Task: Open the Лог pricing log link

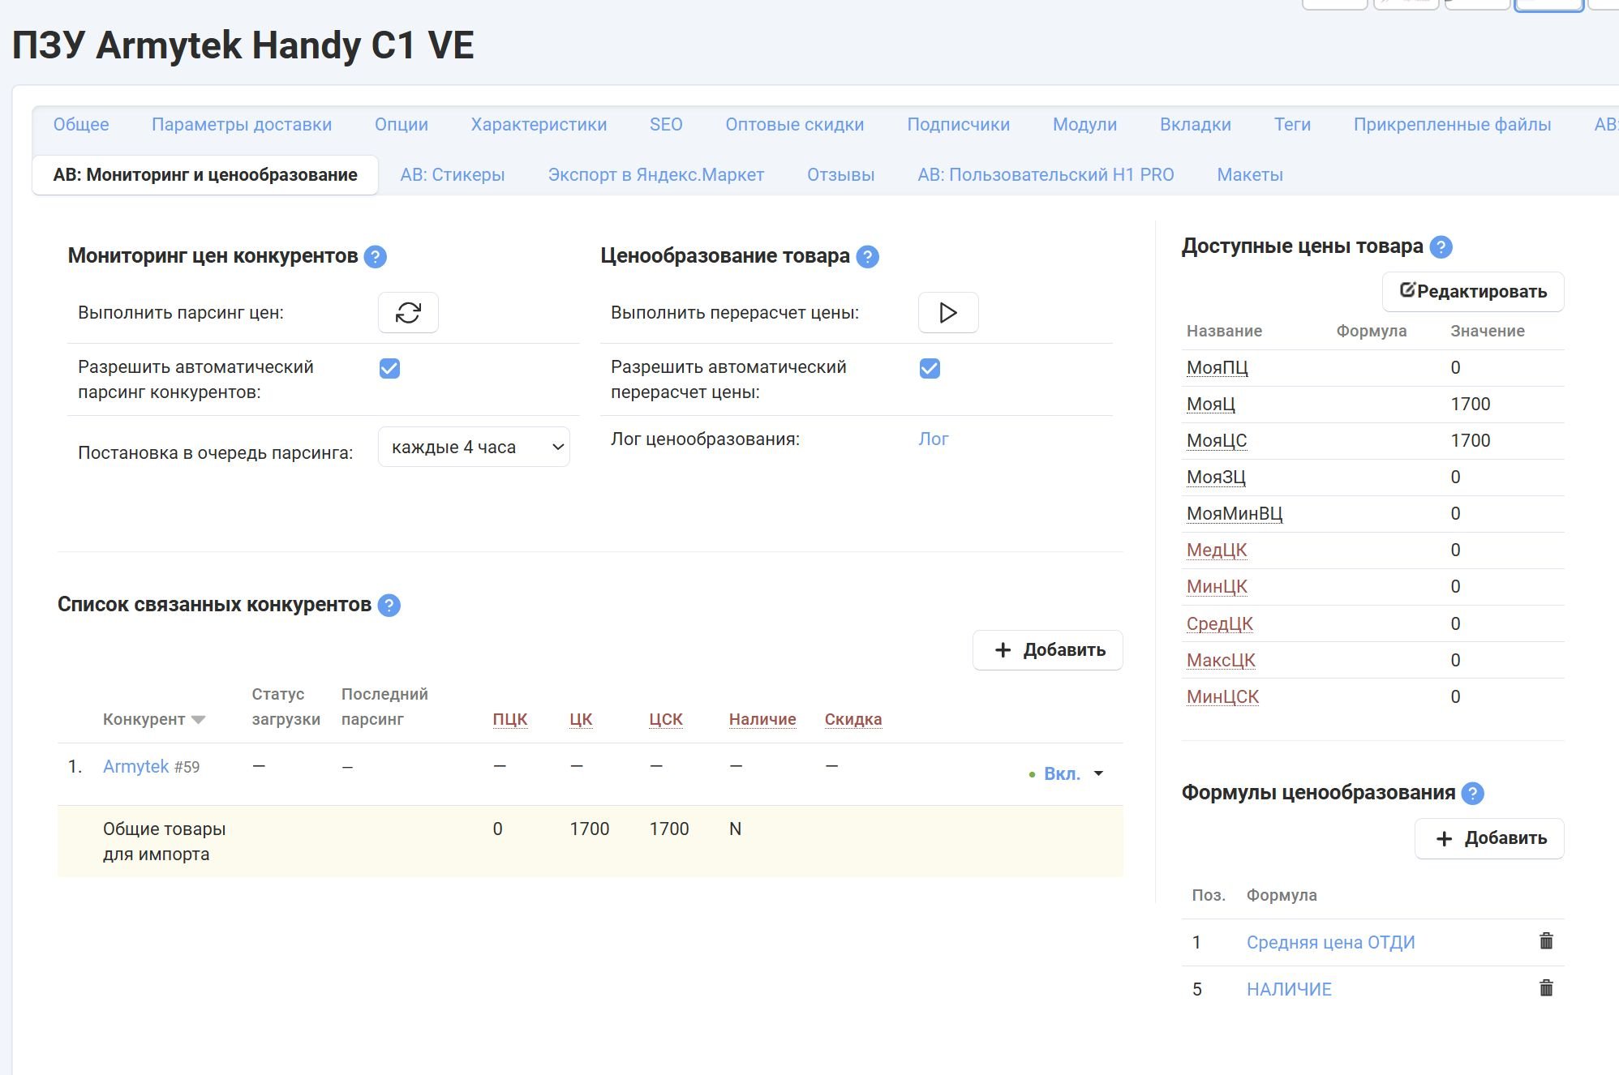Action: coord(933,439)
